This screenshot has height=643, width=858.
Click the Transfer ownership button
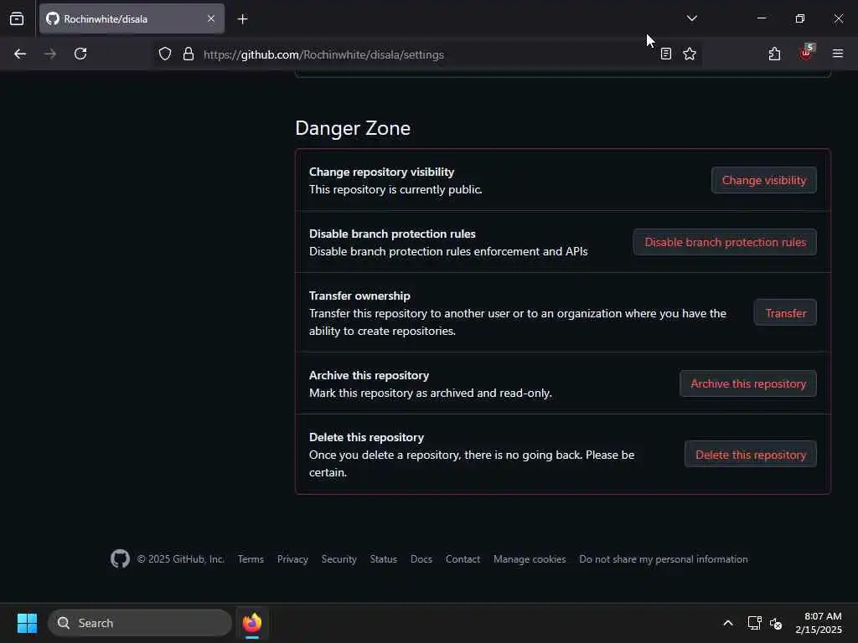(785, 313)
